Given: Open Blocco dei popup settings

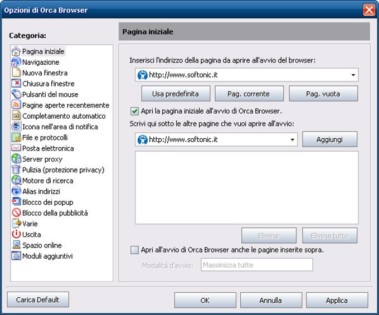Looking at the screenshot, I should click(x=47, y=202).
